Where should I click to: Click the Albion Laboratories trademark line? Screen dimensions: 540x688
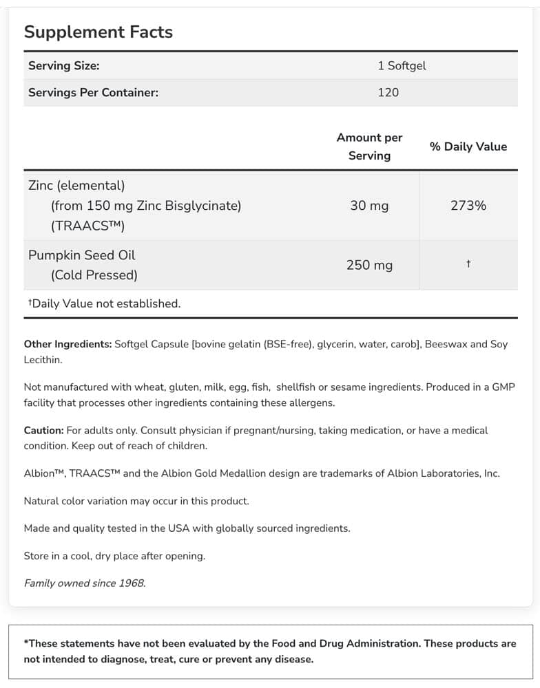[262, 473]
